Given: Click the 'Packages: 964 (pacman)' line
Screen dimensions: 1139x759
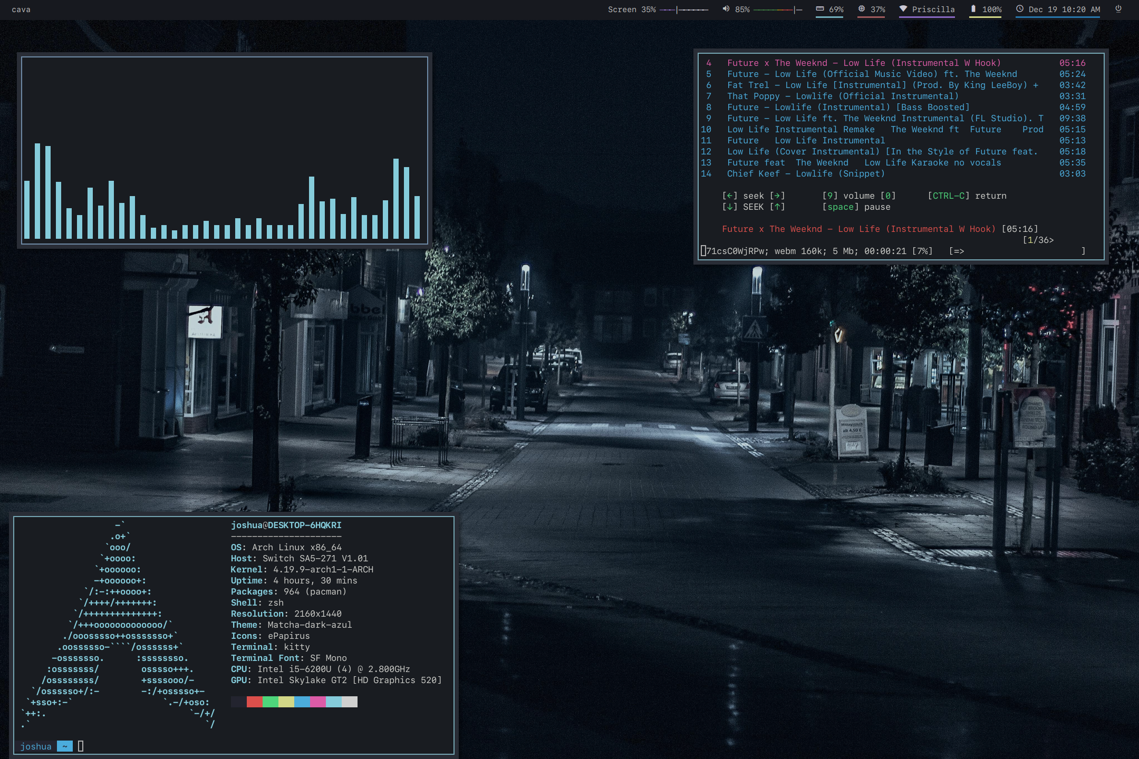Looking at the screenshot, I should 289,592.
